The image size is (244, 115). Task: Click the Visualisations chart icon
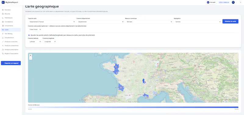3,38
